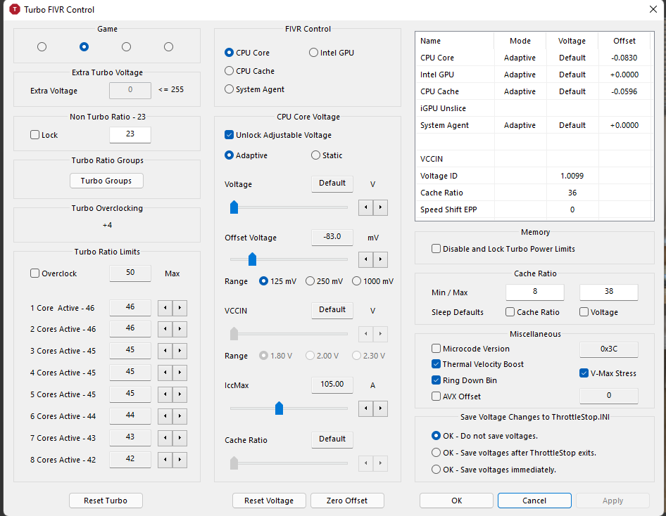Select Intel GPU in FIVR Control
Viewport: 666px width, 516px height.
[x=332, y=53]
